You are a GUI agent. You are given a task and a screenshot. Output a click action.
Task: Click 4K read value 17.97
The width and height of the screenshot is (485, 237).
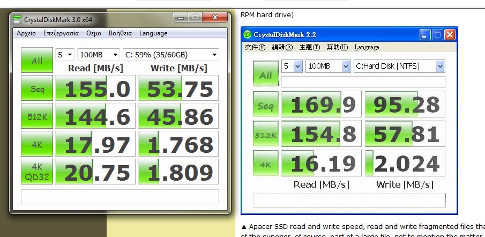point(95,144)
